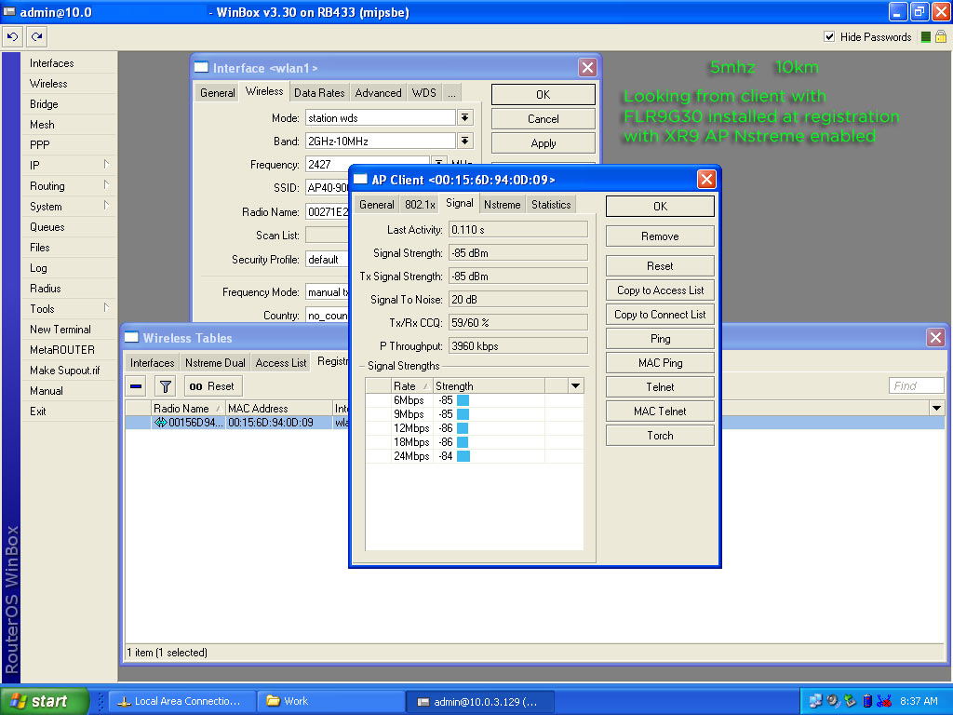This screenshot has width=953, height=715.
Task: Expand the Band dropdown in Interface wlan1
Action: pos(465,142)
